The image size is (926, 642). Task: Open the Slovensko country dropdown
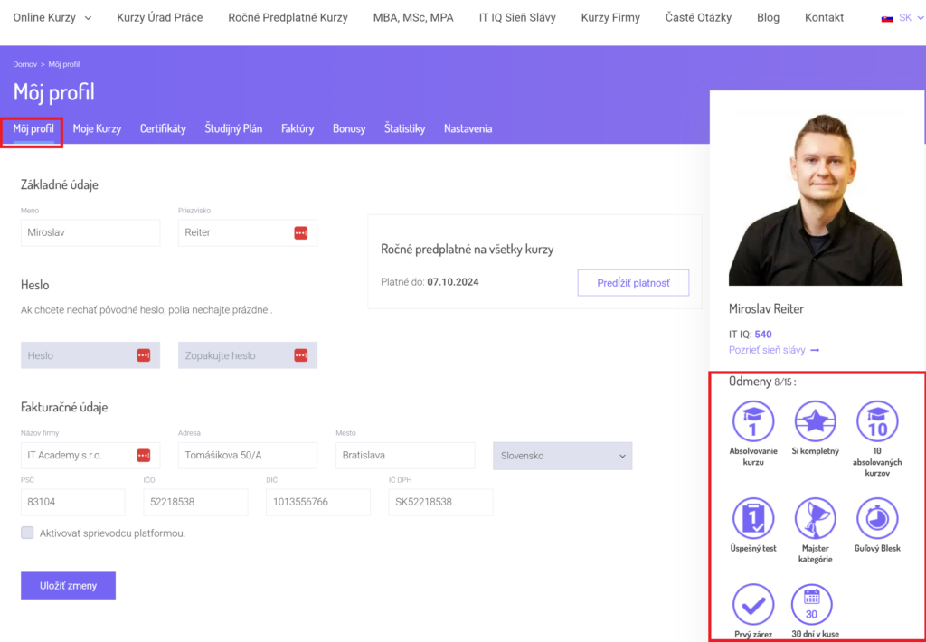(x=562, y=456)
